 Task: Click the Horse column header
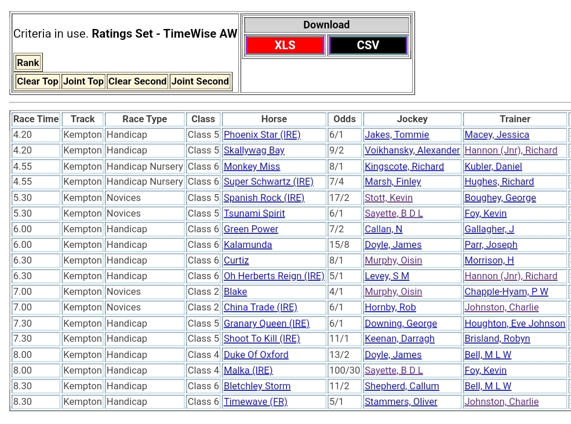tap(274, 119)
